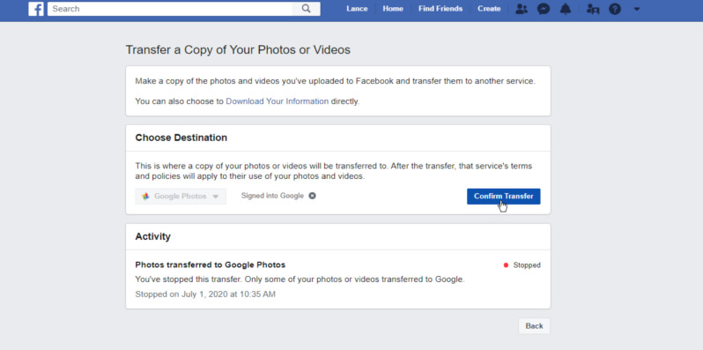Go to Lance's profile
Screen dimensions: 703x350
(x=357, y=9)
